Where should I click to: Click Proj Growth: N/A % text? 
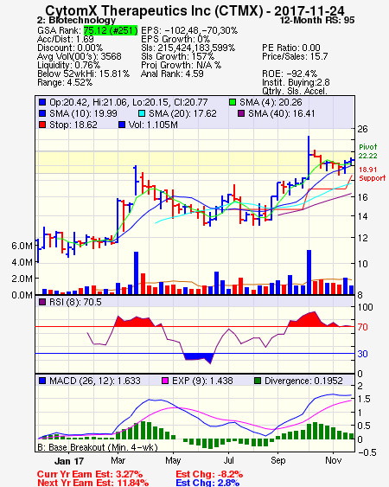pos(181,65)
